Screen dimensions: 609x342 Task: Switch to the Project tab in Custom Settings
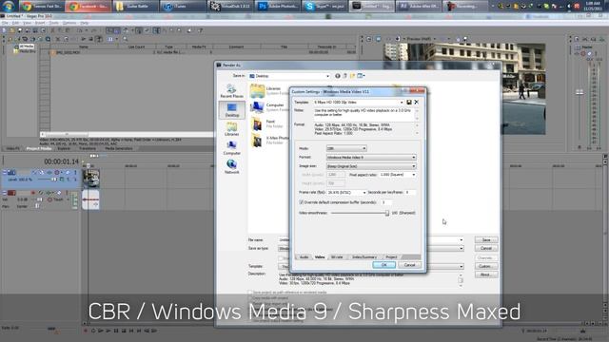coord(391,257)
